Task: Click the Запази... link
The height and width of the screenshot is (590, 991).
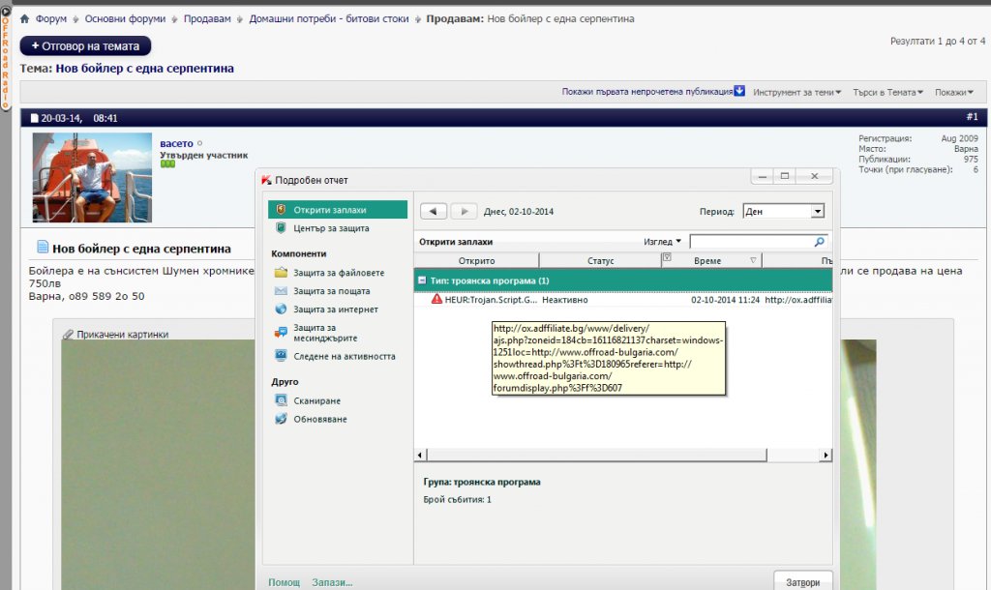Action: (332, 582)
